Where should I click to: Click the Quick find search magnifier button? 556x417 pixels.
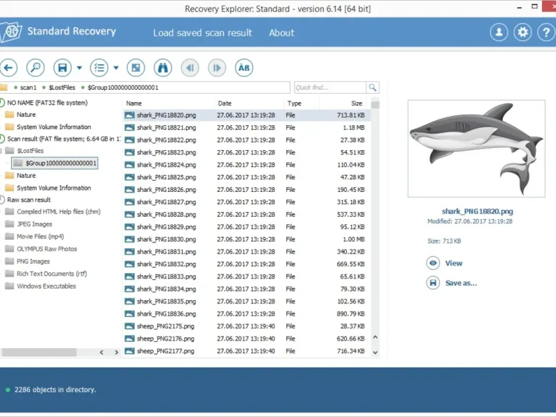pyautogui.click(x=373, y=88)
